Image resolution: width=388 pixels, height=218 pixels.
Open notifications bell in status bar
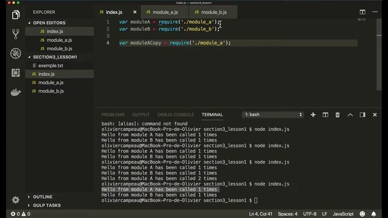click(373, 214)
